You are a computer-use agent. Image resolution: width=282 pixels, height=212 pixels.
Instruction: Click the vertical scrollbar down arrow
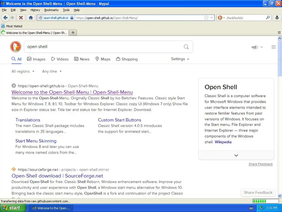(x=280, y=196)
